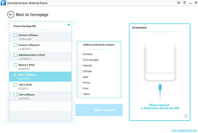198x133 pixels.
Task: Click the Text messages label
Action: tap(91, 60)
